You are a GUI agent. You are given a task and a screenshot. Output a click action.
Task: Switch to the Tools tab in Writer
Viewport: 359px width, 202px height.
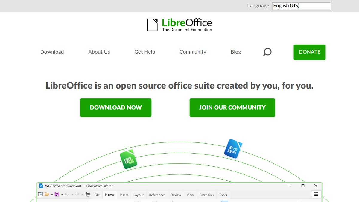[223, 195]
